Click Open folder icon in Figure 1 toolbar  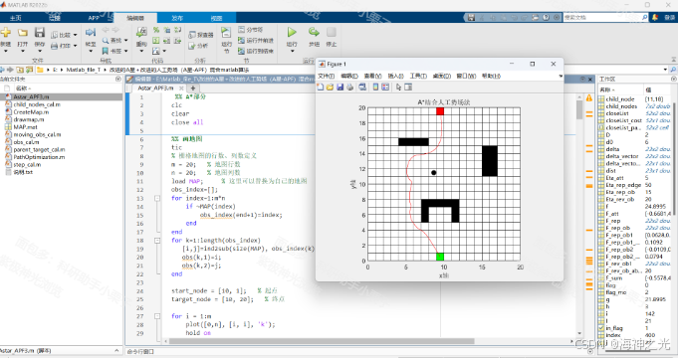tap(330, 88)
